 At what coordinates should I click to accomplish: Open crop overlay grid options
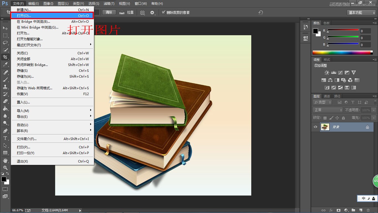pos(143,12)
